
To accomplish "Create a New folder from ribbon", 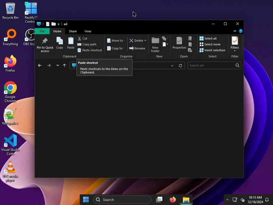I will pyautogui.click(x=155, y=45).
